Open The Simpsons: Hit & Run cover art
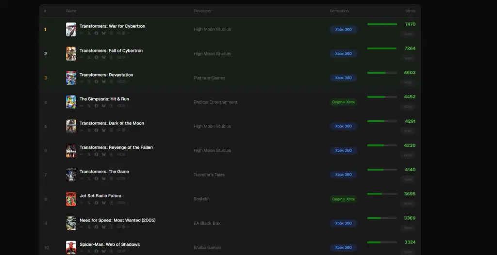Viewport: 497px width, 255px height. (71, 102)
